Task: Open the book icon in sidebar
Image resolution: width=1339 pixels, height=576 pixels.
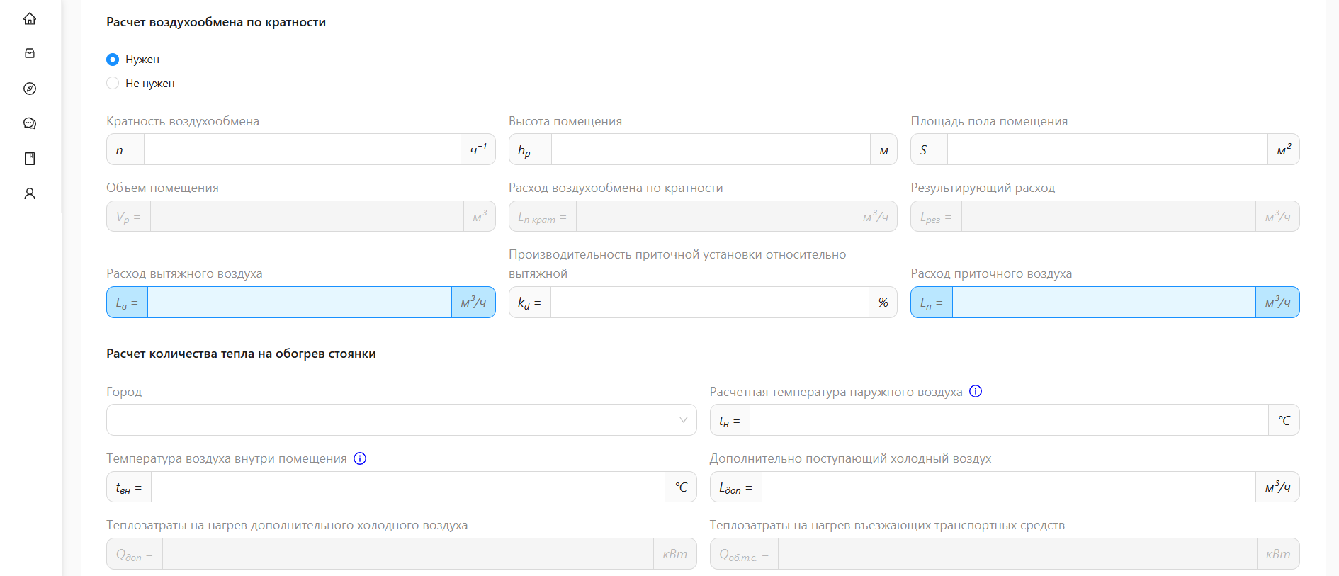Action: 30,159
